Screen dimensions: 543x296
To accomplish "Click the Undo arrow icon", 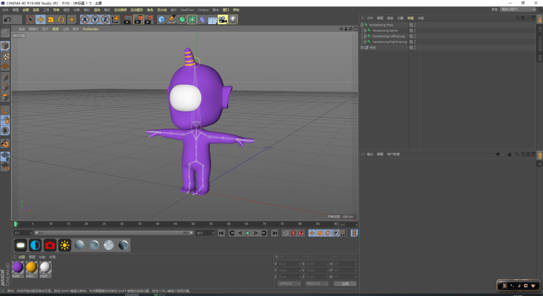I will [x=7, y=19].
